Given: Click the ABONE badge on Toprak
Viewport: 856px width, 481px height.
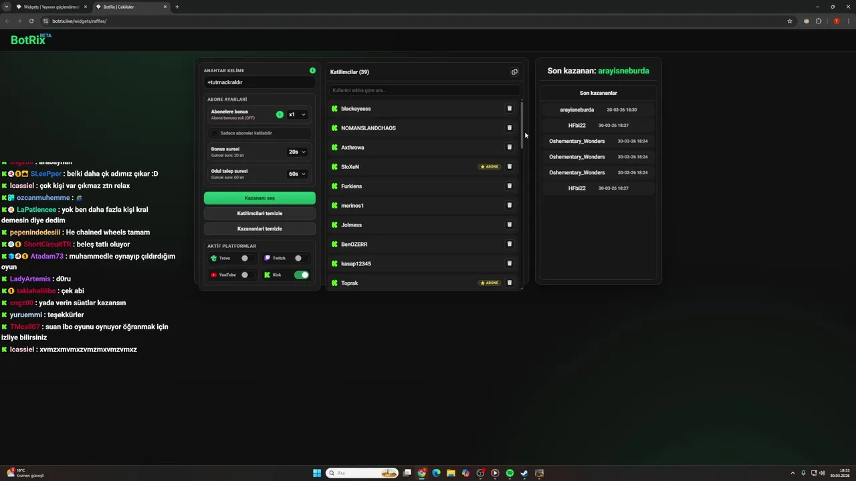Looking at the screenshot, I should point(490,283).
